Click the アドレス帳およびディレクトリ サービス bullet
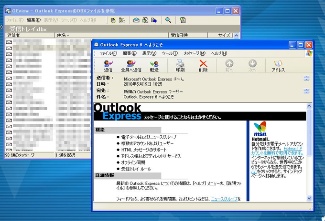This screenshot has width=325, height=221. tap(151, 156)
